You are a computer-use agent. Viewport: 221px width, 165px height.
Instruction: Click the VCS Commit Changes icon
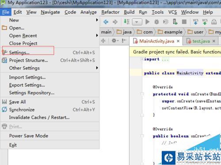pyautogui.click(x=205, y=22)
